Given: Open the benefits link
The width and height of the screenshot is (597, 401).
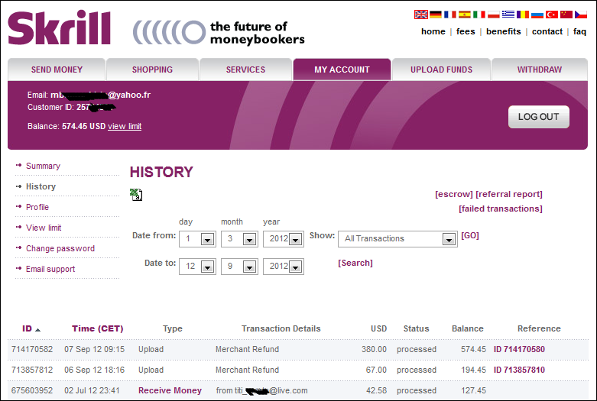Looking at the screenshot, I should tap(503, 31).
